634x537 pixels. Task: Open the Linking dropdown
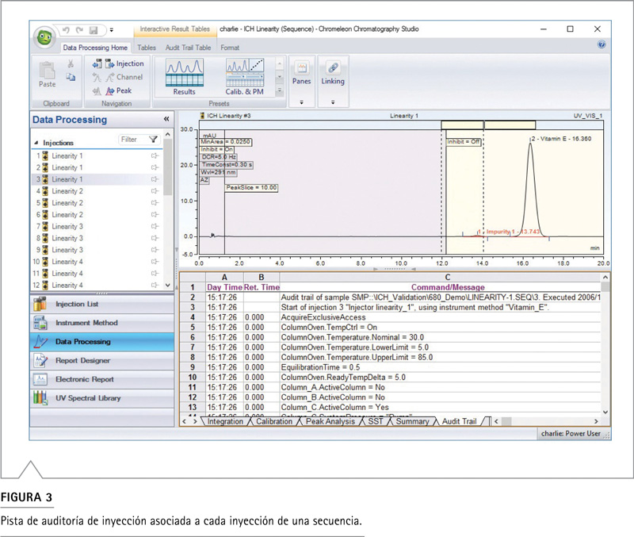(x=333, y=82)
